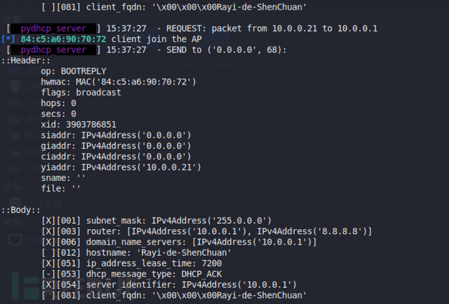Click the faint wifipumpkin3 desktop label
This screenshot has height=304, width=449.
click(x=212, y=64)
